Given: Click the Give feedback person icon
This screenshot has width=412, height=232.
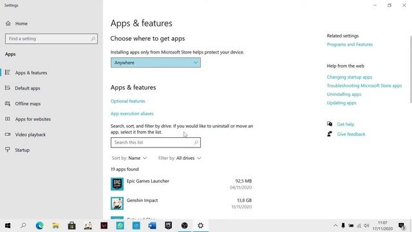Looking at the screenshot, I should 330,134.
